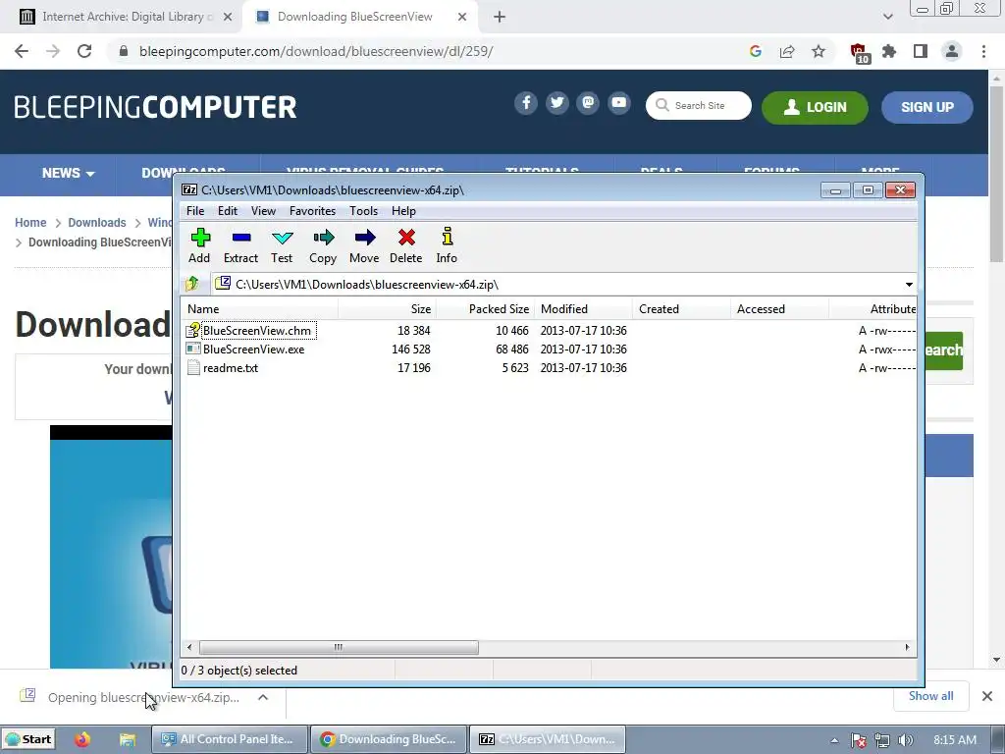This screenshot has height=754, width=1005.
Task: Open the Favorites menu in 7-Zip
Action: point(312,211)
